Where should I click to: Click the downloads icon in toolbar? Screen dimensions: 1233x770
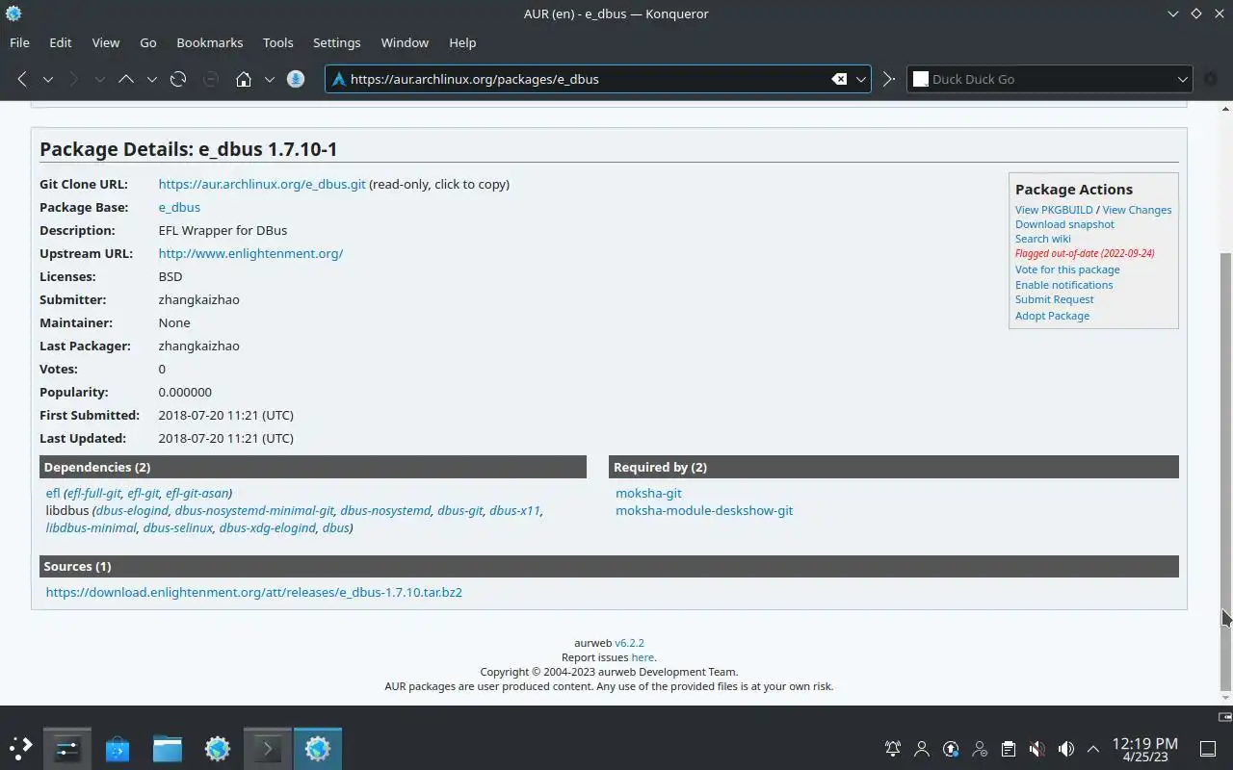coord(296,79)
